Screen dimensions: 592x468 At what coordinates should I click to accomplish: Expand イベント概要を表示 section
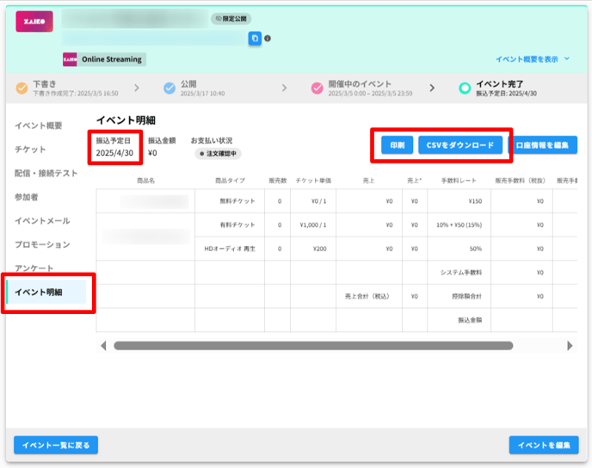point(533,59)
